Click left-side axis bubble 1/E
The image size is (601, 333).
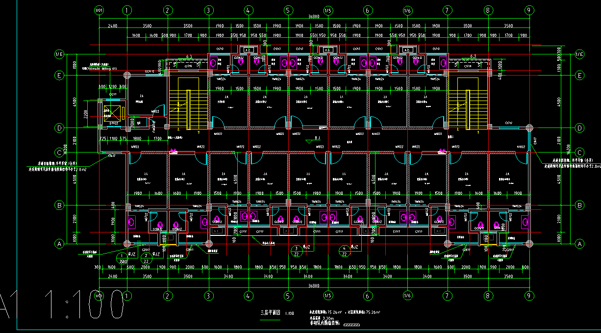59,54
